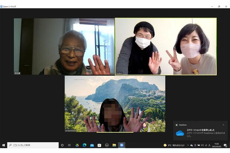This screenshot has width=230, height=153.
Task: Click the senbahitomi participant name label
Action: click(x=70, y=130)
